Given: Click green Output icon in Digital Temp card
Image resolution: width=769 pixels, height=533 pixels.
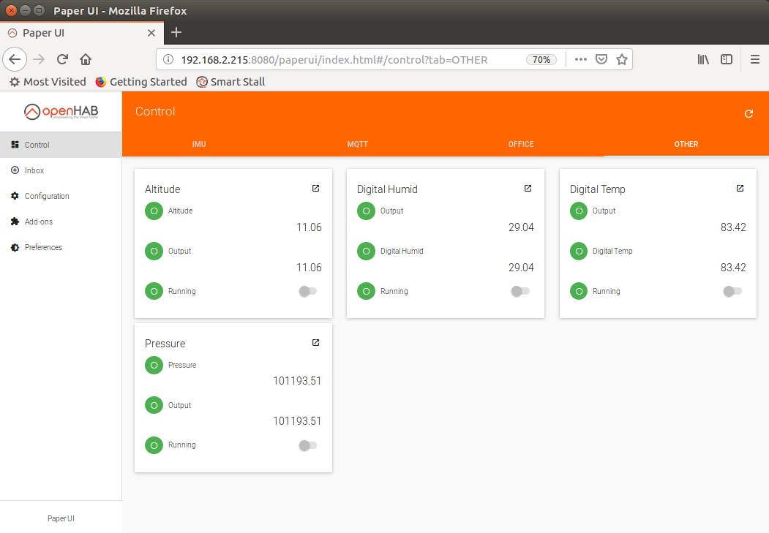Looking at the screenshot, I should pos(579,211).
